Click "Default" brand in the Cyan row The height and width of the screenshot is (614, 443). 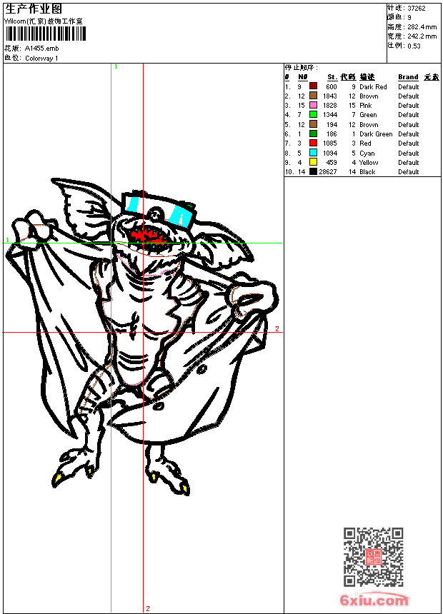click(x=409, y=153)
